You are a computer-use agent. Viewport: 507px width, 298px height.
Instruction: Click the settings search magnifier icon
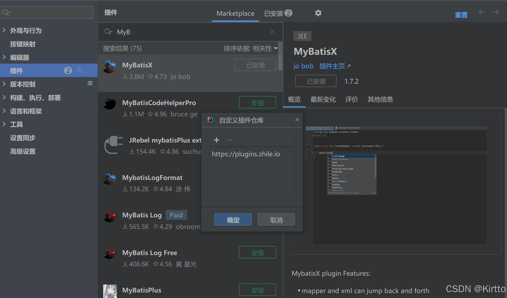pyautogui.click(x=6, y=12)
